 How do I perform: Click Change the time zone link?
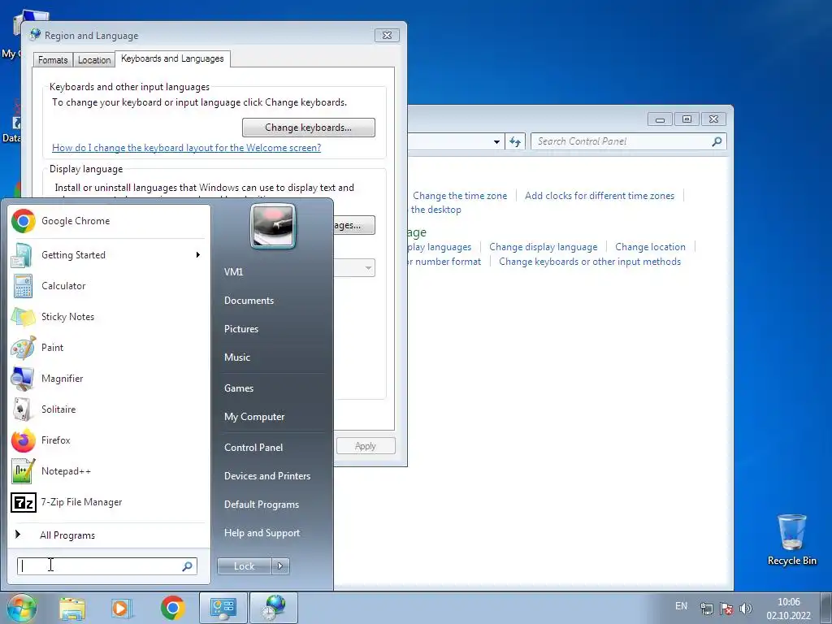pos(460,196)
